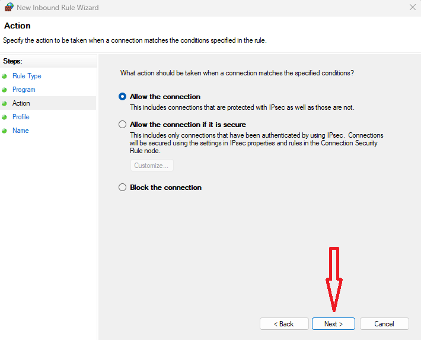Jump to the Program step
Viewport: 421px width, 340px height.
24,90
